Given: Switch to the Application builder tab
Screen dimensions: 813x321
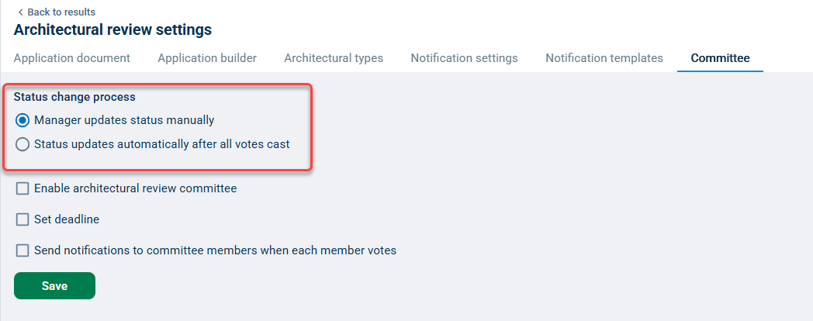Looking at the screenshot, I should (207, 58).
